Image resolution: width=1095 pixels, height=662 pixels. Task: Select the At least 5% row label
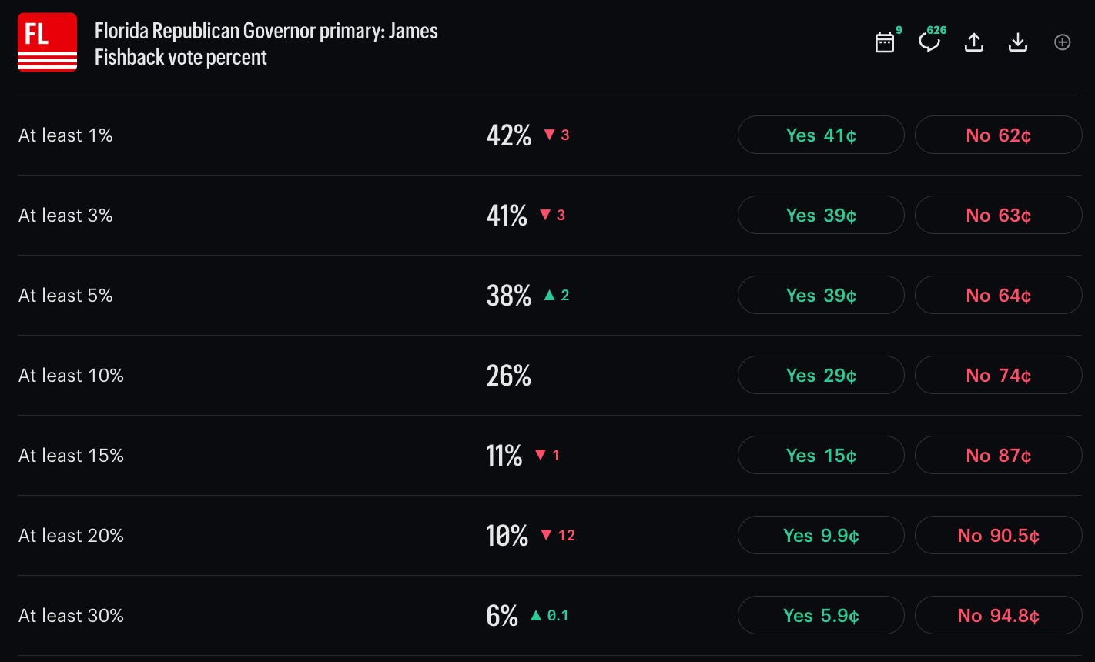click(x=65, y=296)
